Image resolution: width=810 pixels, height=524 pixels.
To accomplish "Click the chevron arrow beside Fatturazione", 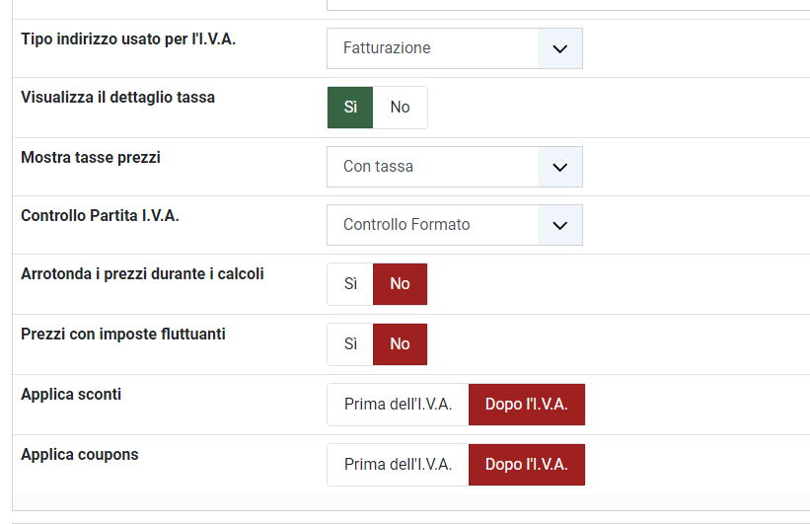I will [560, 48].
